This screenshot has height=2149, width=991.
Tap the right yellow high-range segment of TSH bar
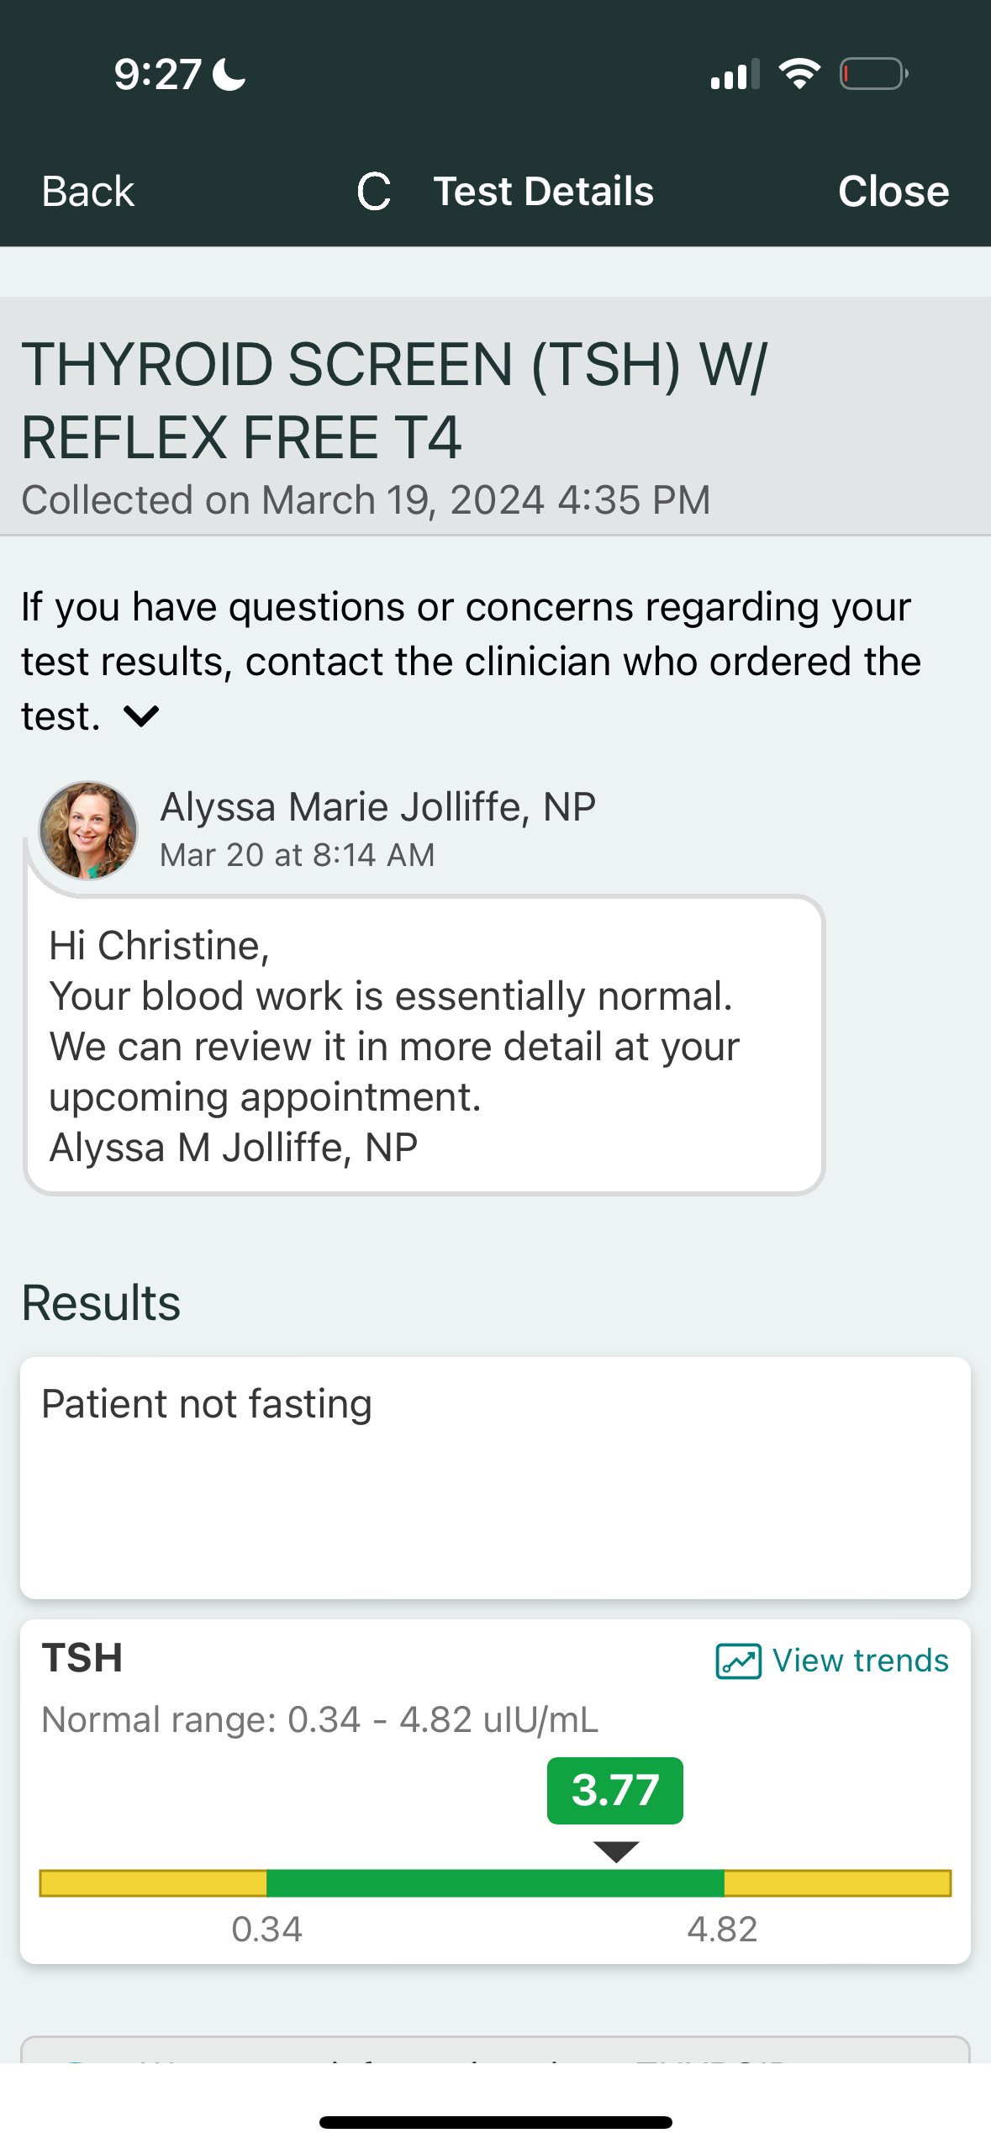(x=837, y=1883)
